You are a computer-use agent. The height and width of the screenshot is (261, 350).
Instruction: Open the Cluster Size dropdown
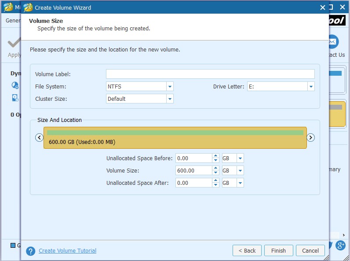pos(170,99)
